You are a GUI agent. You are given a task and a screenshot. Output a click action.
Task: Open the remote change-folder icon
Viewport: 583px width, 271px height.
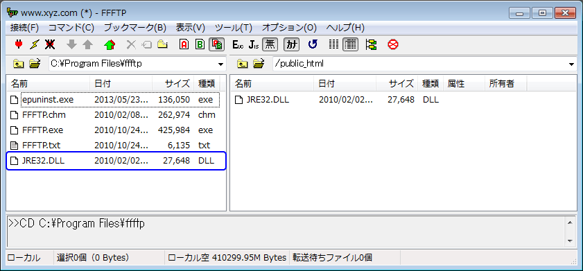pyautogui.click(x=259, y=64)
